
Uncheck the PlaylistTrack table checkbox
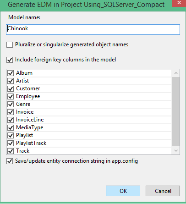[x=11, y=143]
